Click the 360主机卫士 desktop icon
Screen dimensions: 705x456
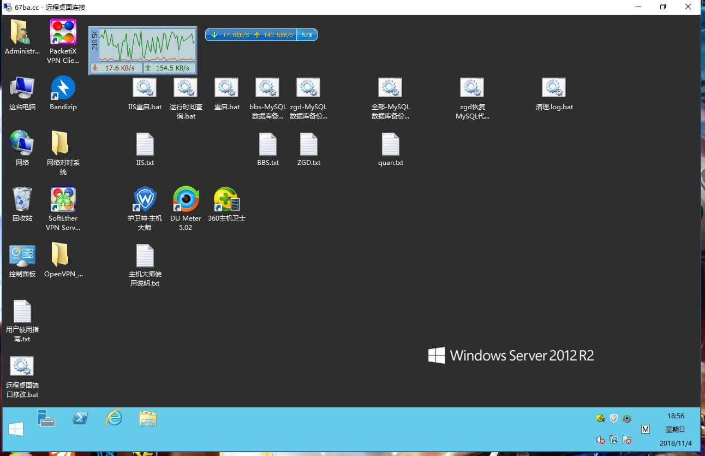point(226,200)
